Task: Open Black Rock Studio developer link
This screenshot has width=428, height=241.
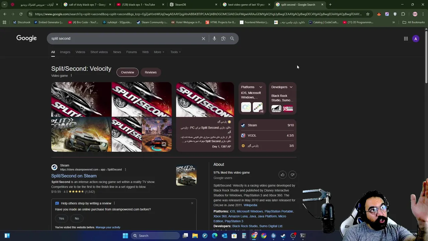Action: (245, 226)
